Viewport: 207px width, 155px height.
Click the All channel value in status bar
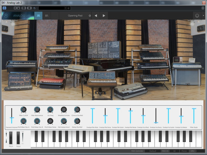coord(174,151)
